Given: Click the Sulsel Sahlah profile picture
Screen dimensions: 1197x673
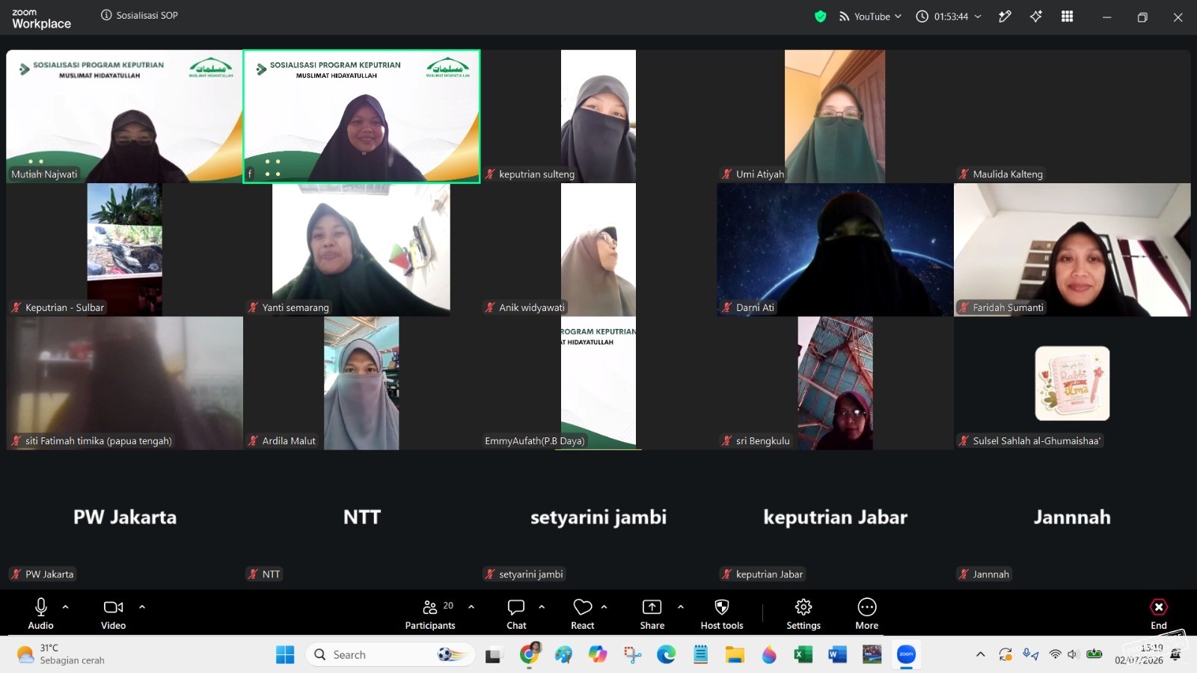Looking at the screenshot, I should tap(1072, 384).
